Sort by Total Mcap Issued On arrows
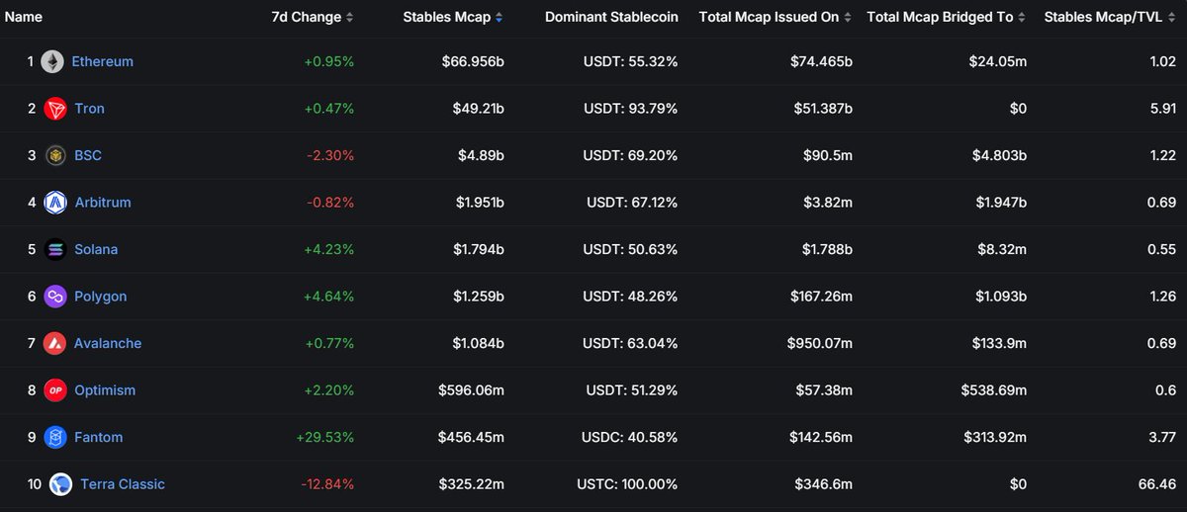The image size is (1187, 512). (x=848, y=18)
